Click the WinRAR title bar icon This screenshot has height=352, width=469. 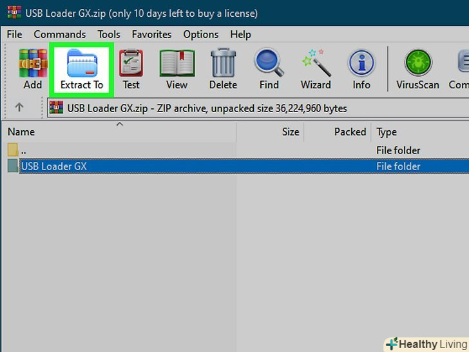[x=14, y=13]
